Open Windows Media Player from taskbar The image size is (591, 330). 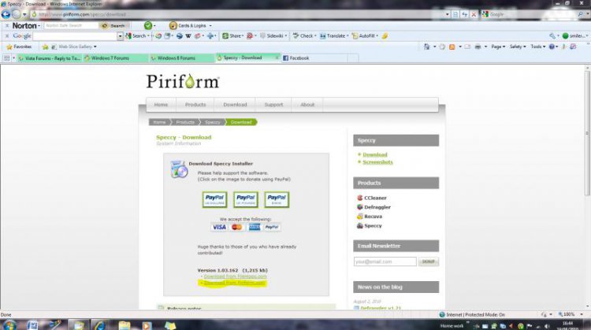147,325
